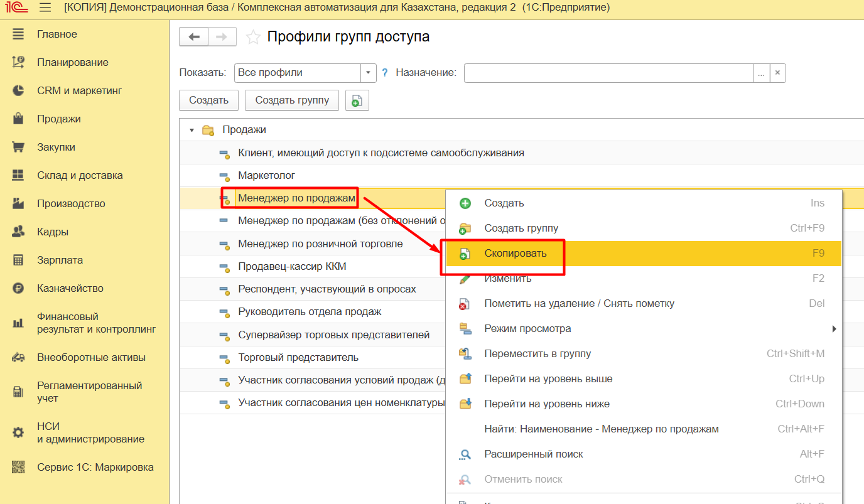Expand the Показать profiles dropdown
Screen dimensions: 864x504
(369, 73)
